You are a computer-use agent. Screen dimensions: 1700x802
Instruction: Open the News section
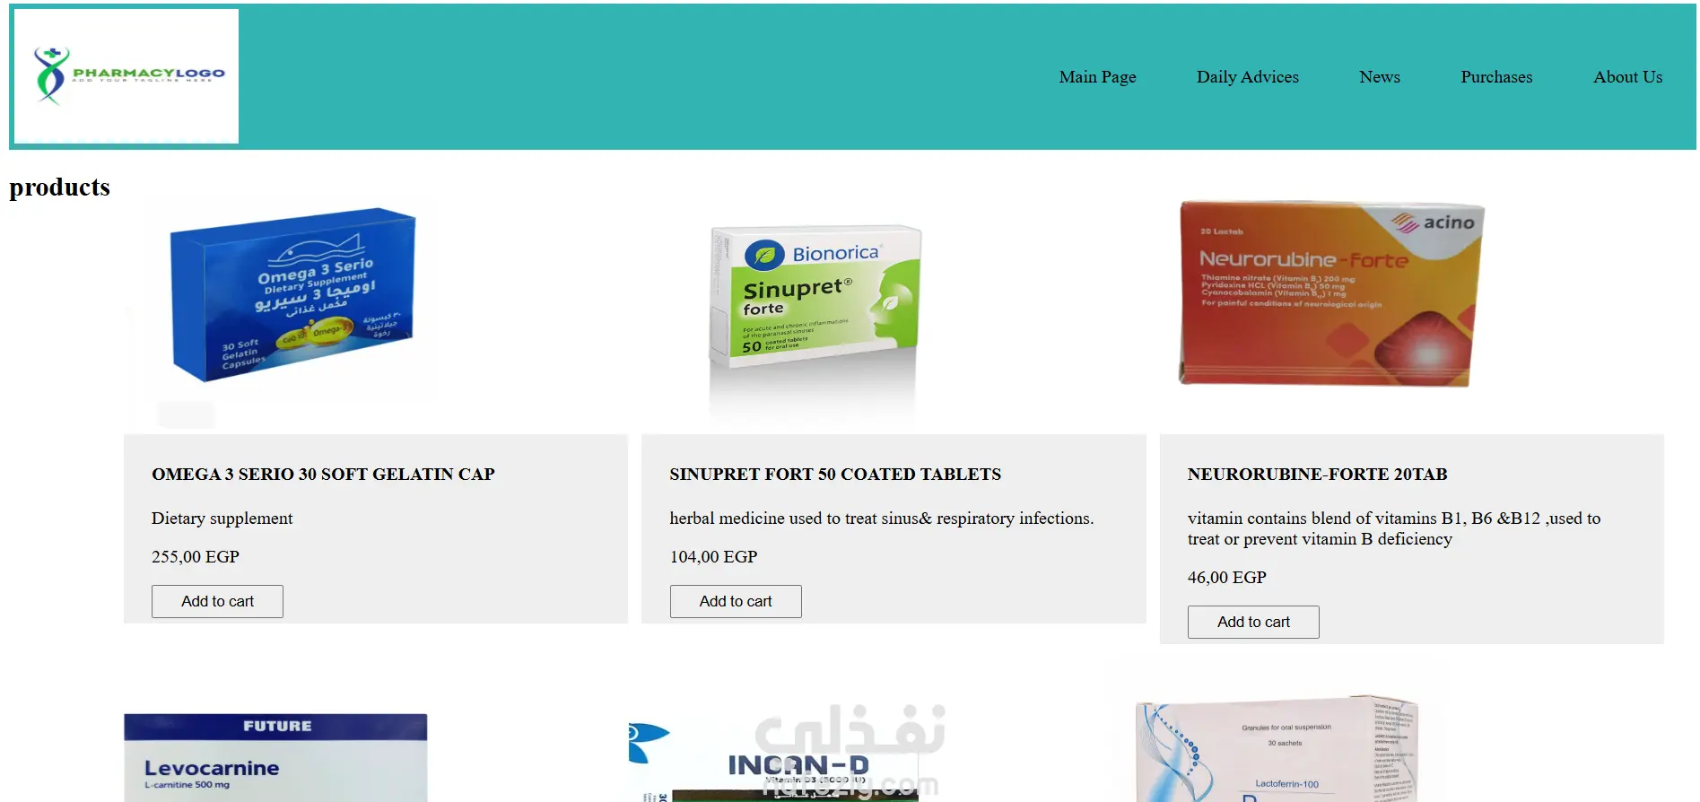[x=1379, y=77]
